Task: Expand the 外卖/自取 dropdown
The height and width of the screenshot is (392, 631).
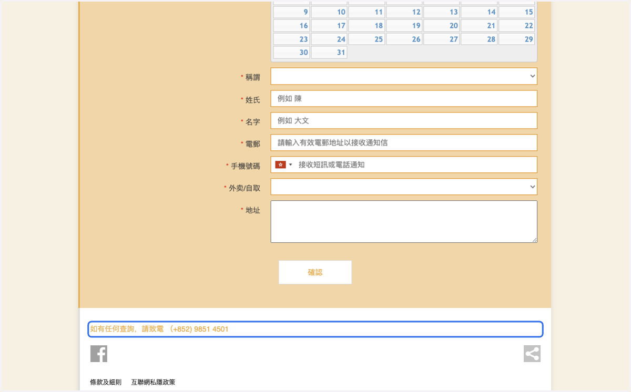Action: point(404,187)
